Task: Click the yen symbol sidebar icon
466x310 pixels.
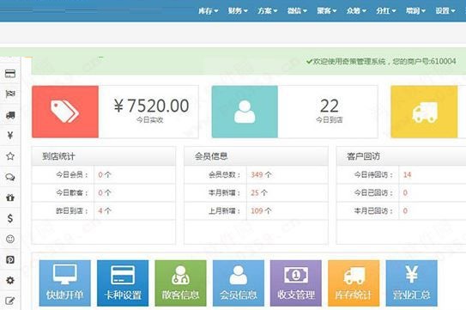Action: [x=10, y=136]
